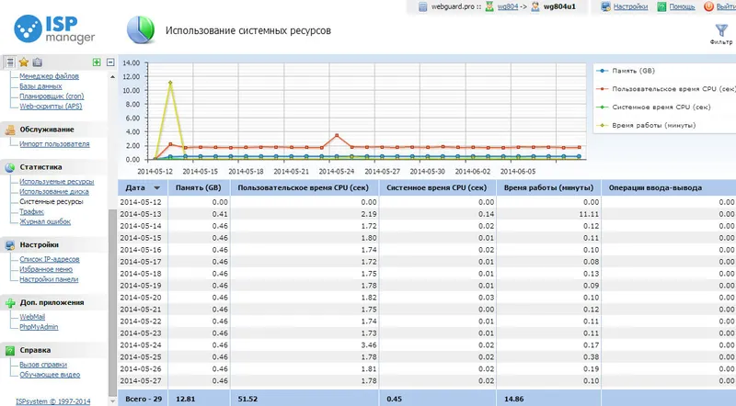
Task: Click the yellow peak on the chart
Action: 170,83
